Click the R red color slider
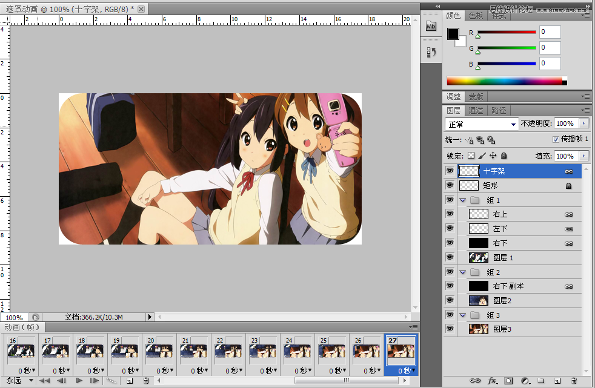 507,32
